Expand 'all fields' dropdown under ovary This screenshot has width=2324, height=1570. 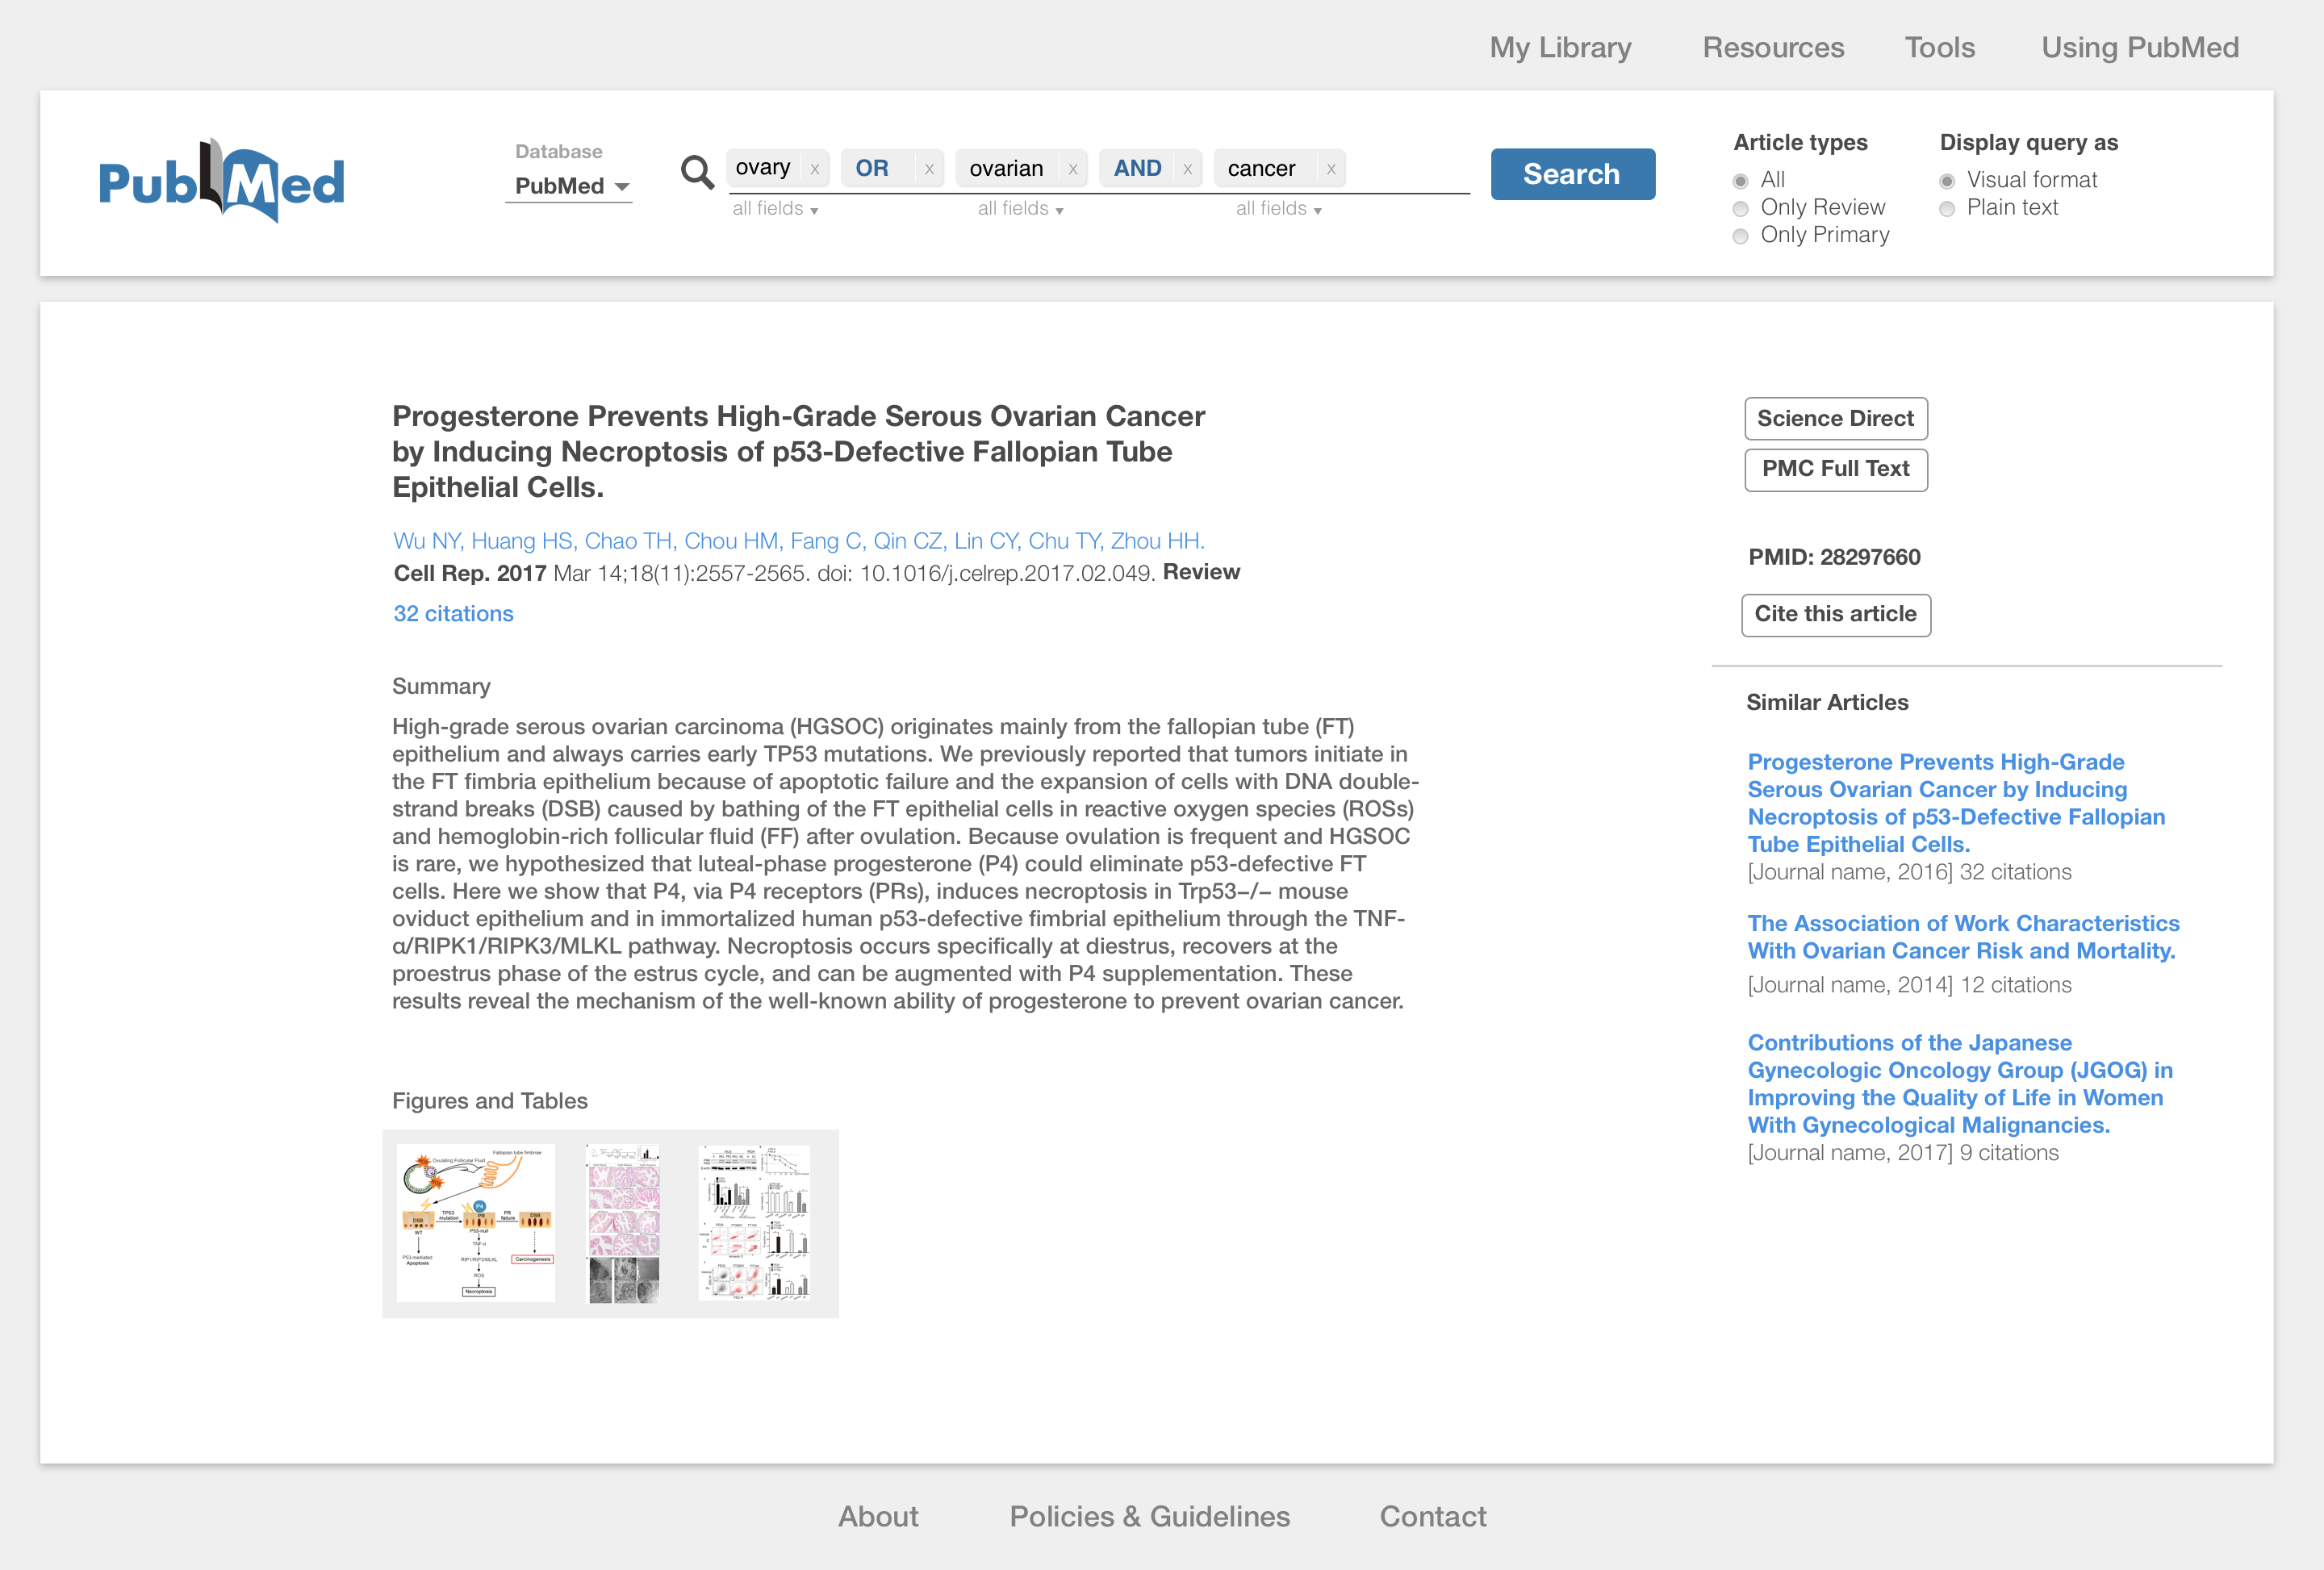coord(776,209)
